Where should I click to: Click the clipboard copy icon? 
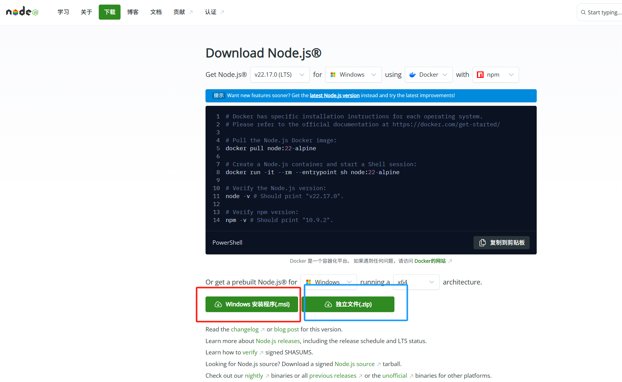(482, 243)
